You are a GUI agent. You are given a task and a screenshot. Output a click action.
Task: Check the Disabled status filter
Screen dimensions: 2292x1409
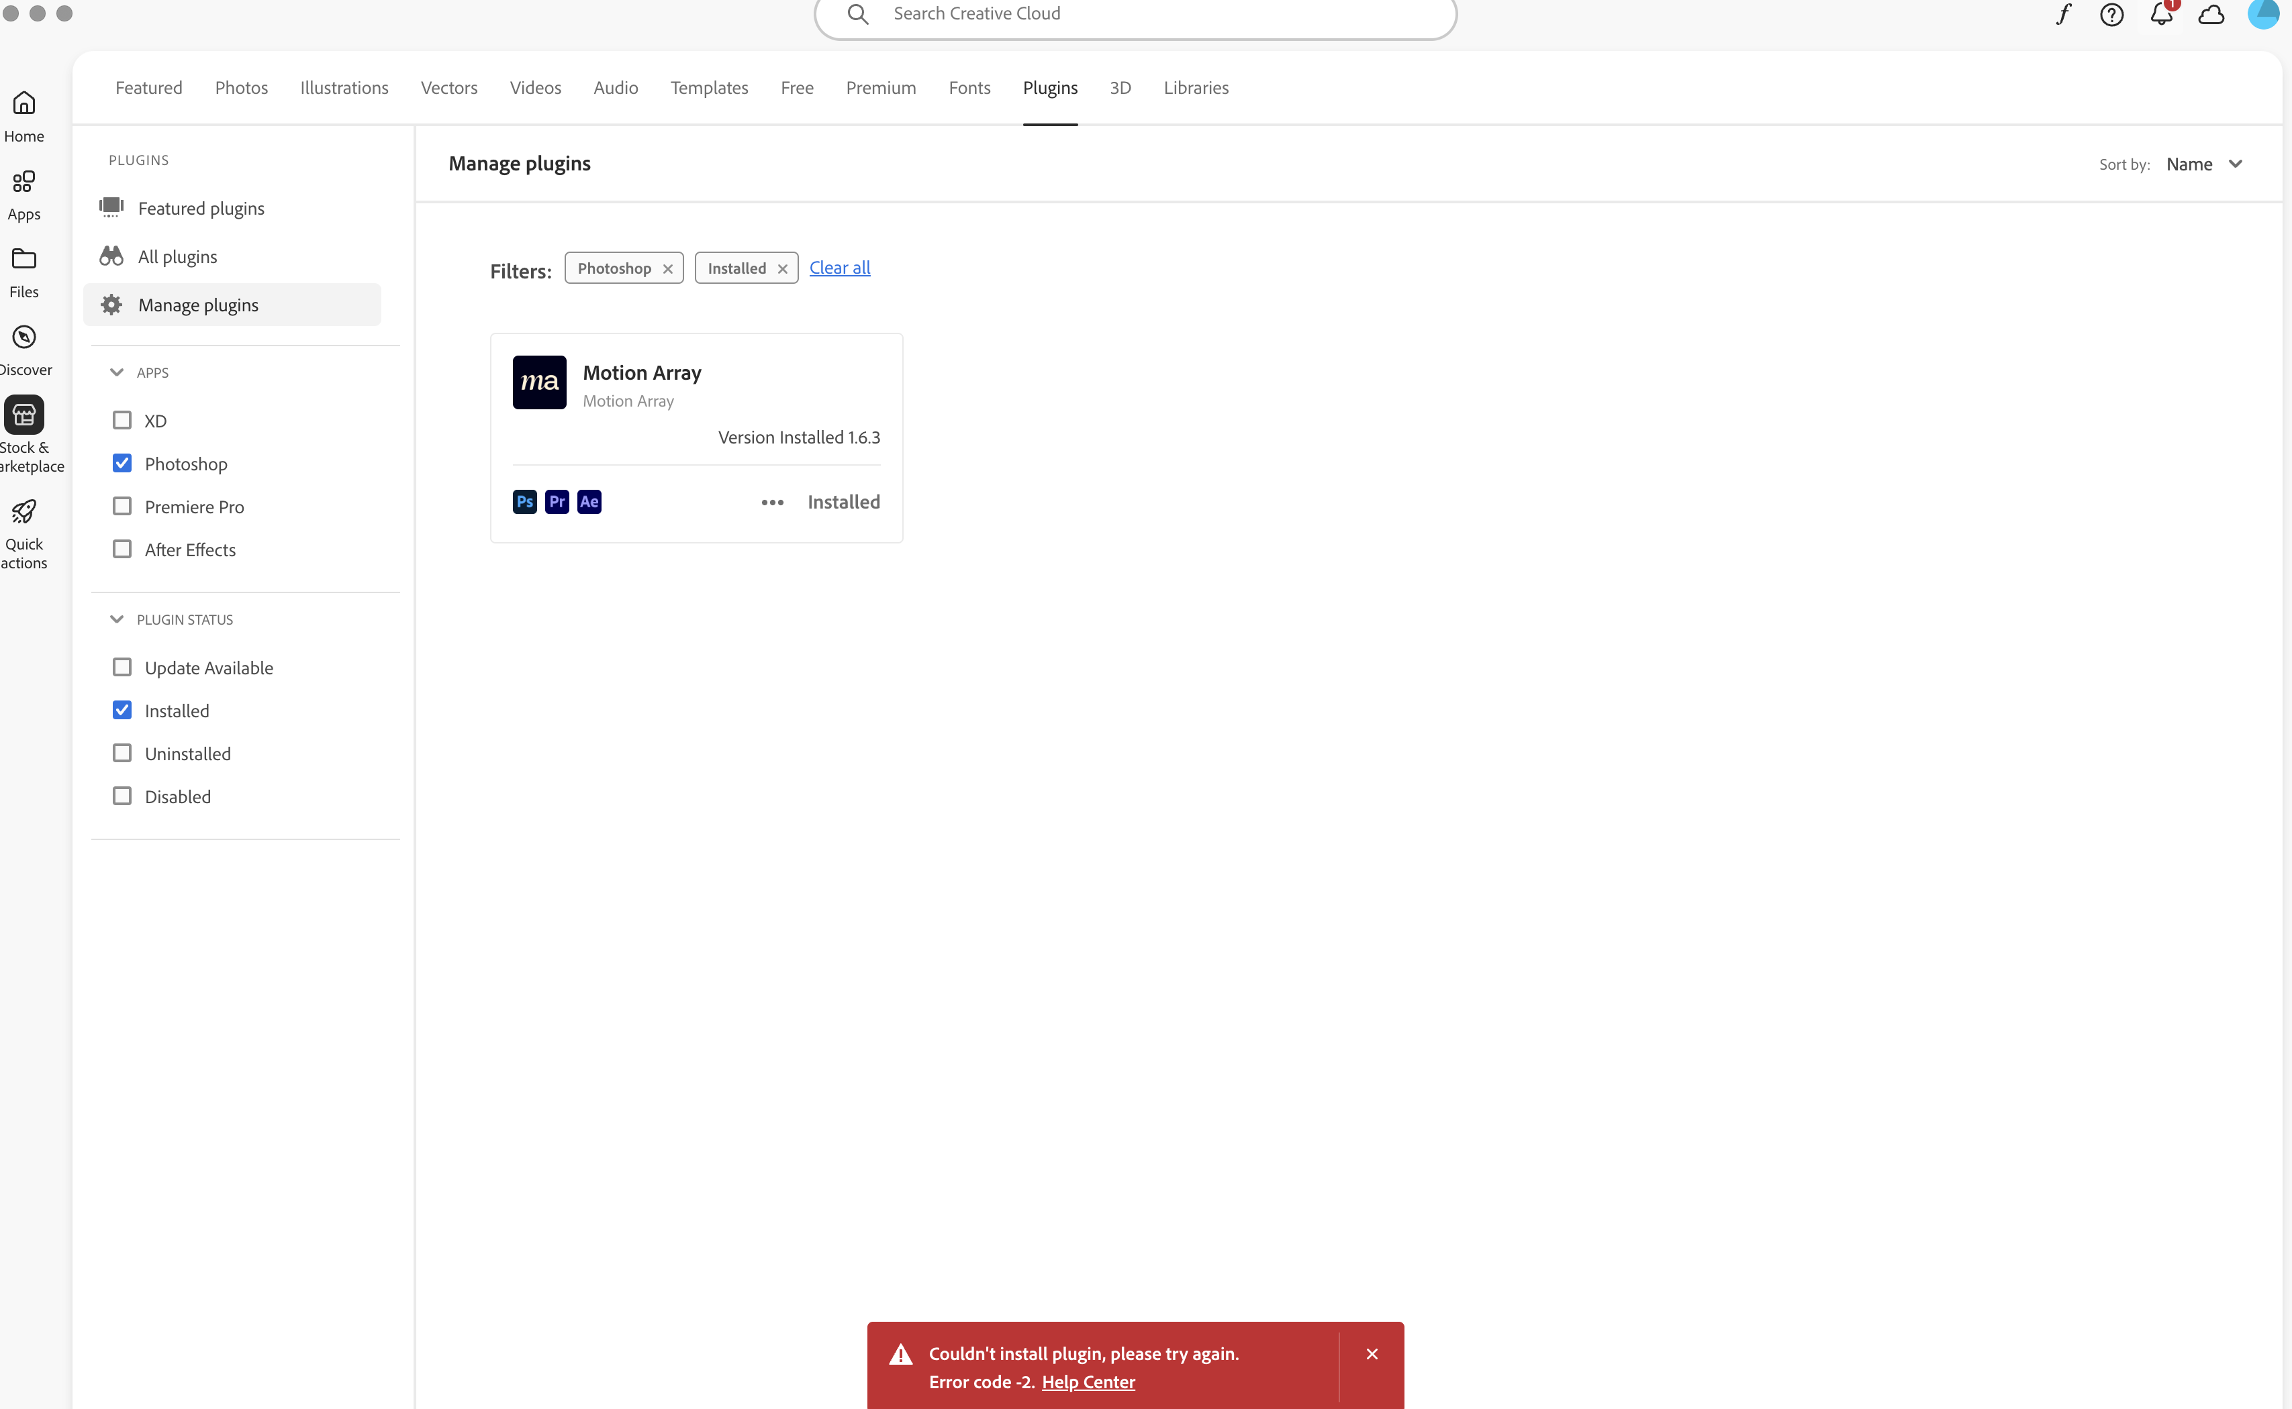point(122,796)
